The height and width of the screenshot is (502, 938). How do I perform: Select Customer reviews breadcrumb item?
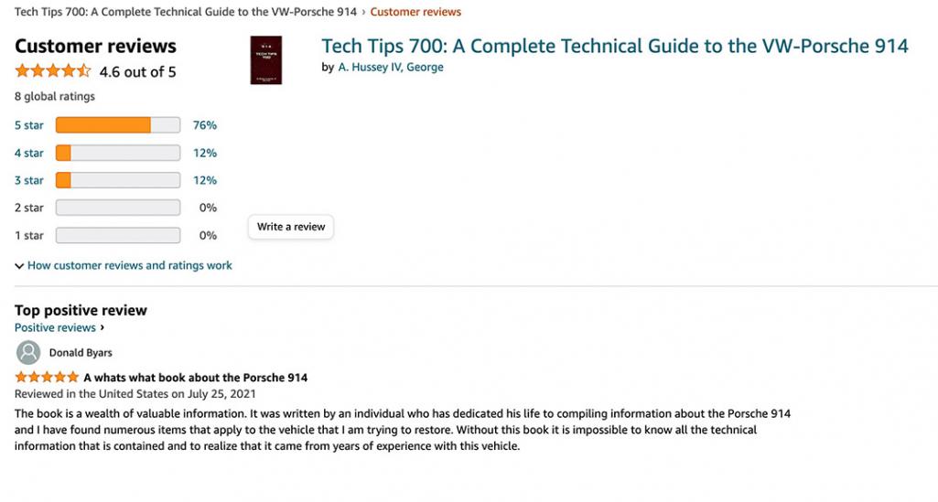point(415,11)
